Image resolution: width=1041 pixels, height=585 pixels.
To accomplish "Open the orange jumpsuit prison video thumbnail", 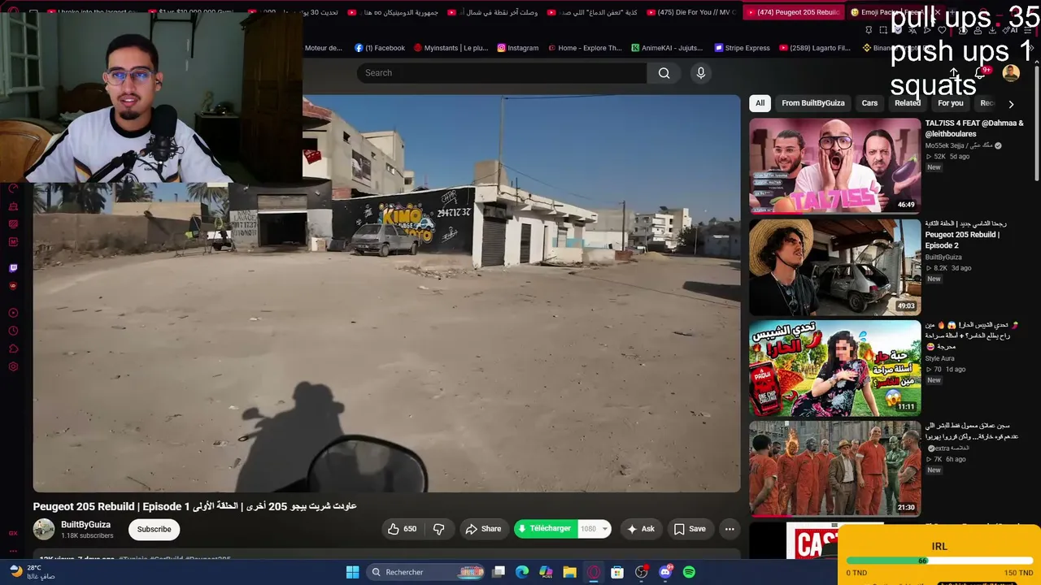I will point(834,469).
